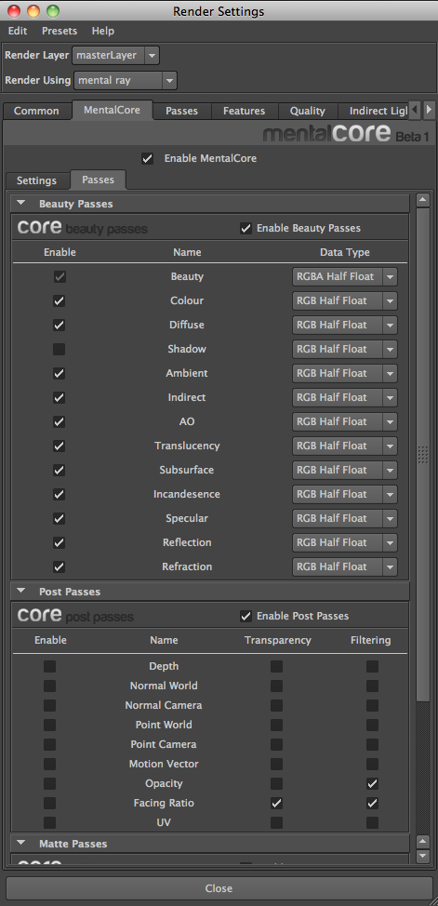438x906 pixels.
Task: Toggle Transparency for Facing Ratio
Action: pyautogui.click(x=277, y=803)
